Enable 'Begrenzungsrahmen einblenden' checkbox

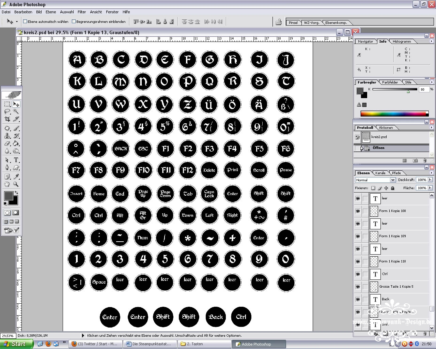pyautogui.click(x=74, y=21)
